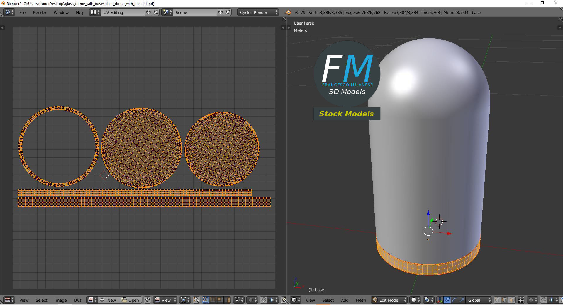Switch to face select mode
The height and width of the screenshot is (305, 563).
(x=512, y=300)
